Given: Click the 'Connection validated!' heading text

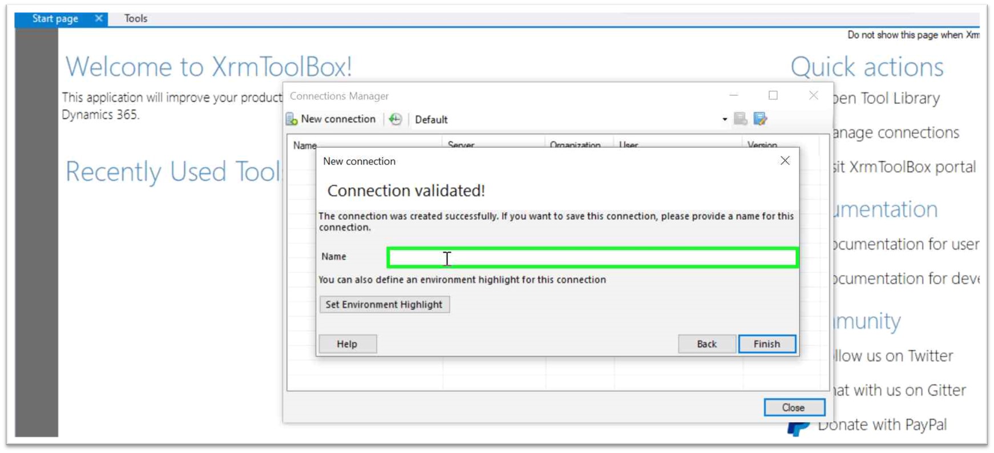Looking at the screenshot, I should [x=406, y=191].
